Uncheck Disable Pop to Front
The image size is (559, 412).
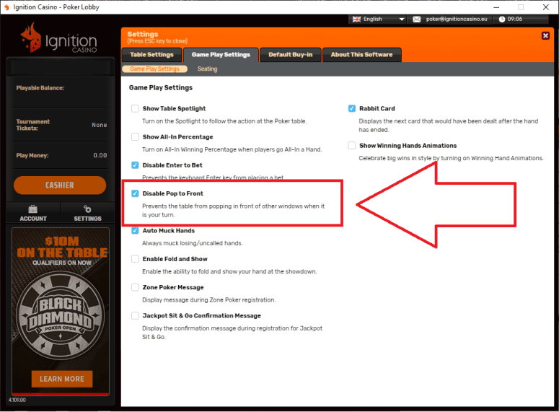pyautogui.click(x=135, y=193)
